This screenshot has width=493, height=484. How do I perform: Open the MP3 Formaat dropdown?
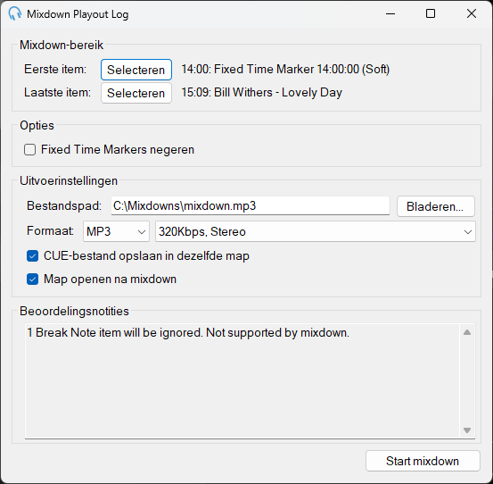click(116, 231)
